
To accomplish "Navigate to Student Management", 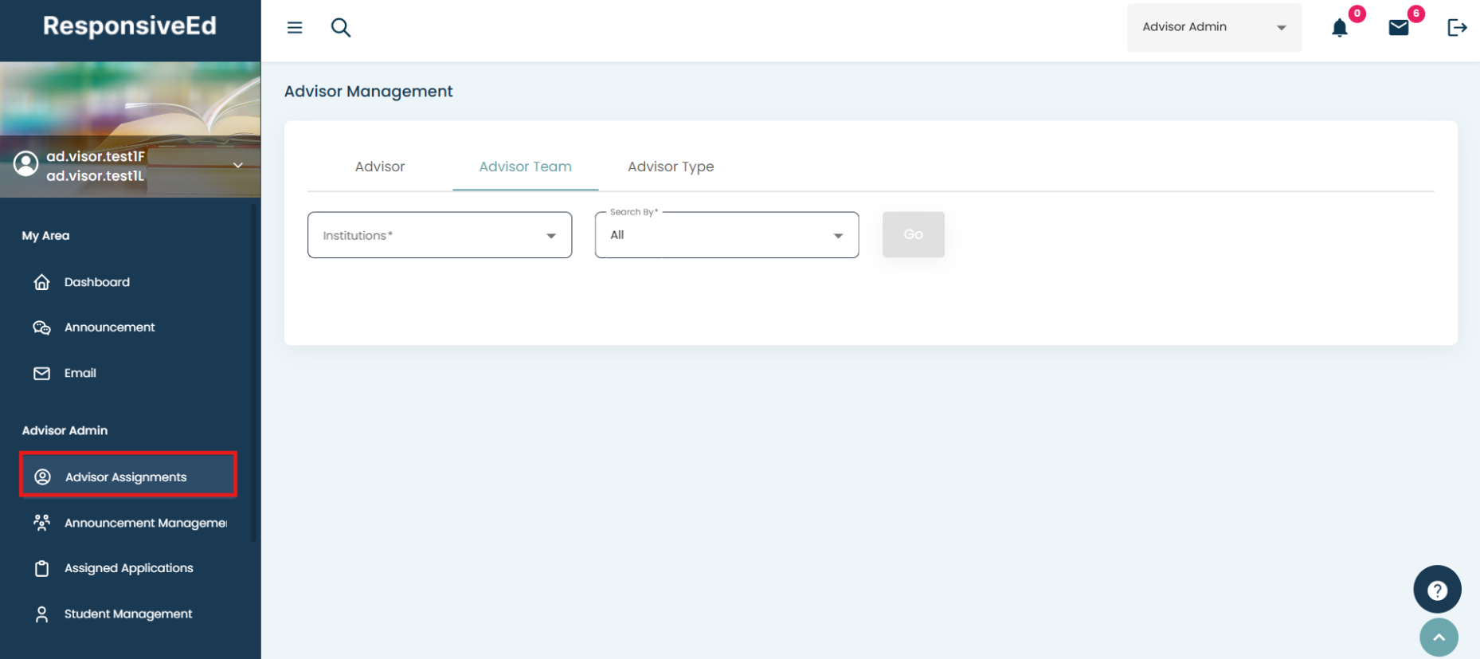I will [x=127, y=614].
